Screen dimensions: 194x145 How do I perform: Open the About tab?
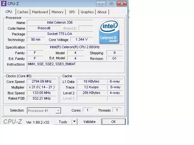pos(102,12)
